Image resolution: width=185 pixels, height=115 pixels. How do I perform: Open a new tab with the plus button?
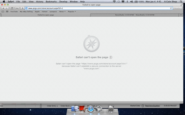tap(181, 15)
